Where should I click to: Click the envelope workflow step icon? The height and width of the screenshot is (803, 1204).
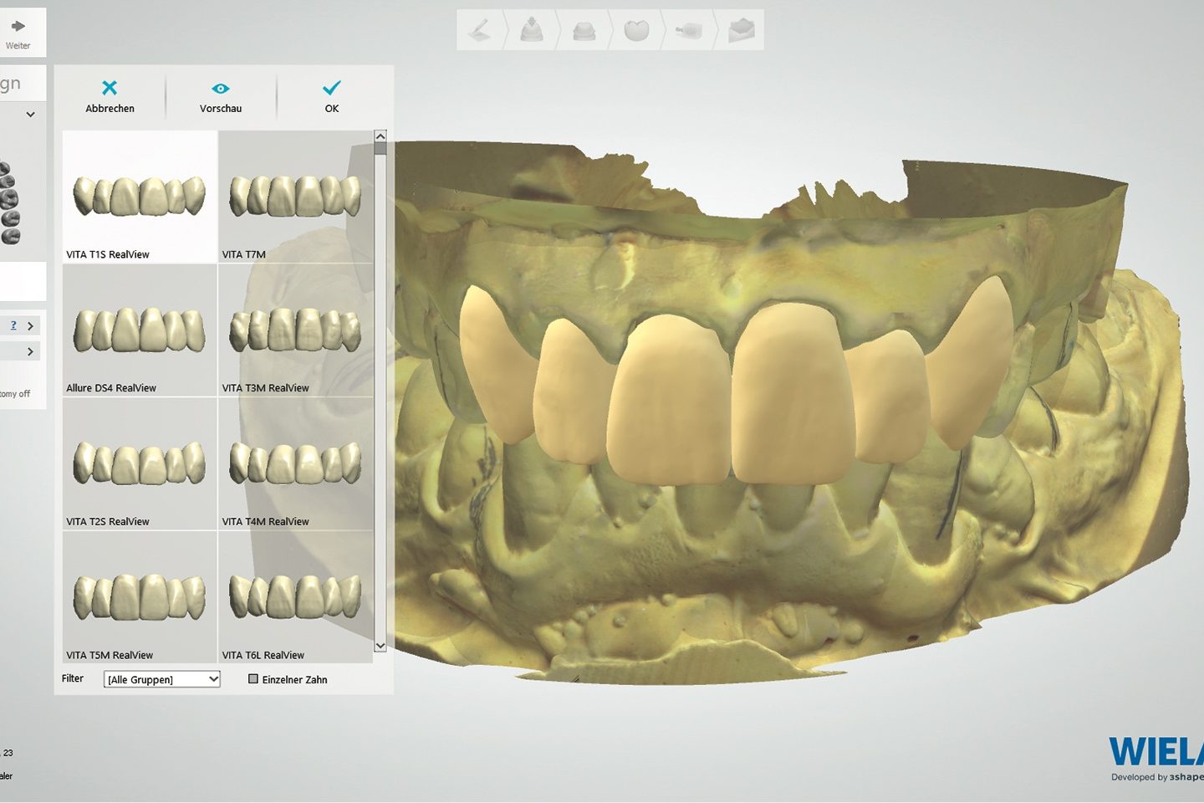click(x=741, y=31)
